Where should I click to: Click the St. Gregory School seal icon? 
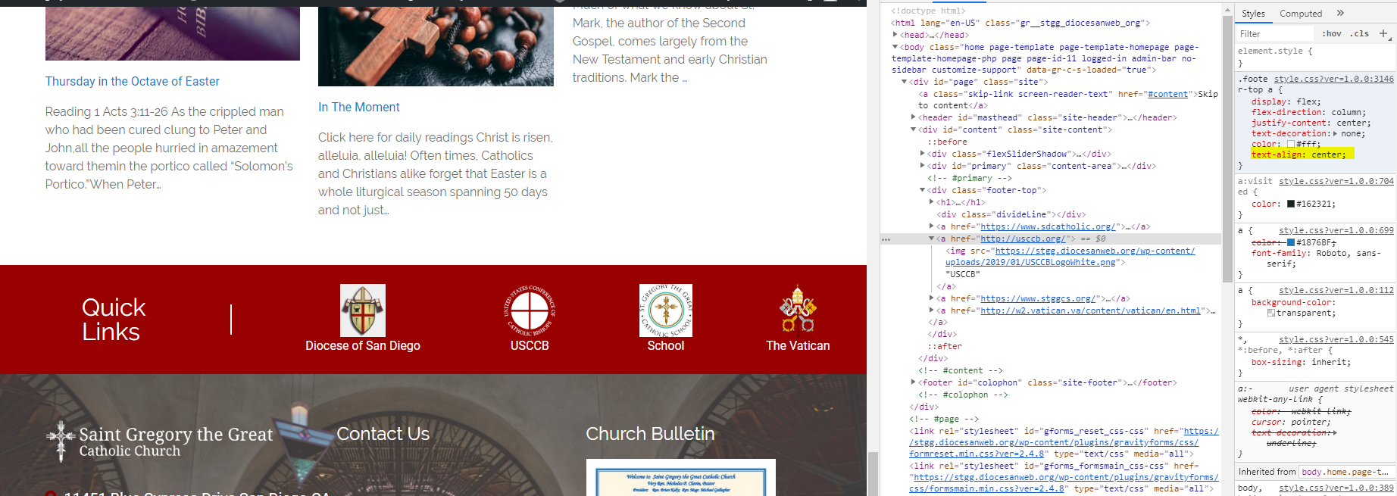tap(665, 310)
